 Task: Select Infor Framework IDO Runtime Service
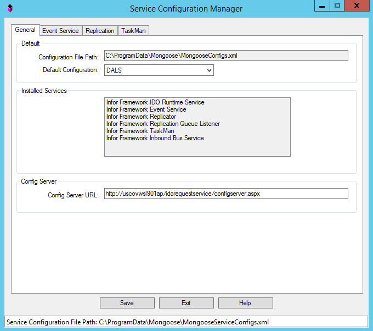(155, 102)
